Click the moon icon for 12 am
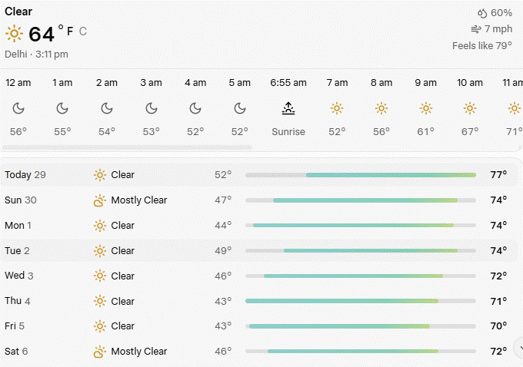This screenshot has width=523, height=367. coord(18,108)
